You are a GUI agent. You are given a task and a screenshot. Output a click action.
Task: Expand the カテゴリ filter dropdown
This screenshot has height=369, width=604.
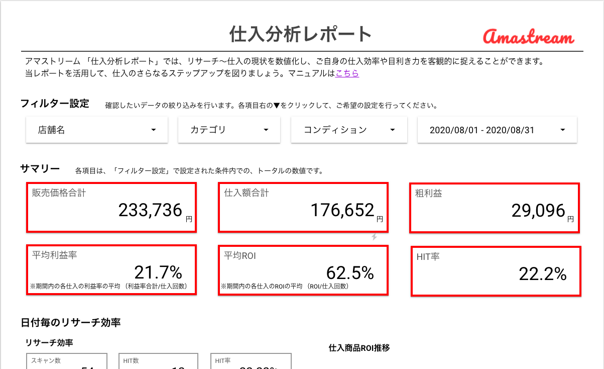click(x=229, y=130)
